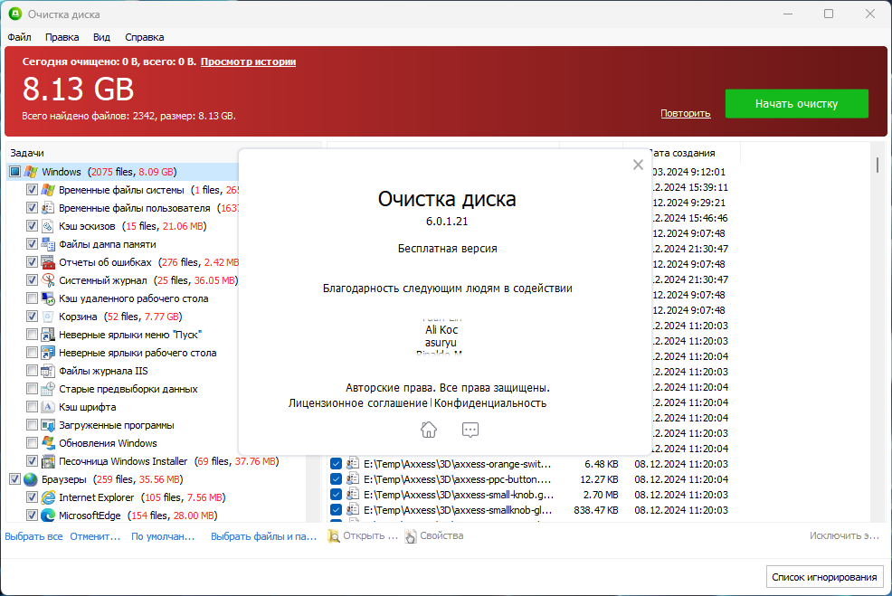Click the Файлы журнала IIS icon
892x596 pixels.
click(48, 371)
